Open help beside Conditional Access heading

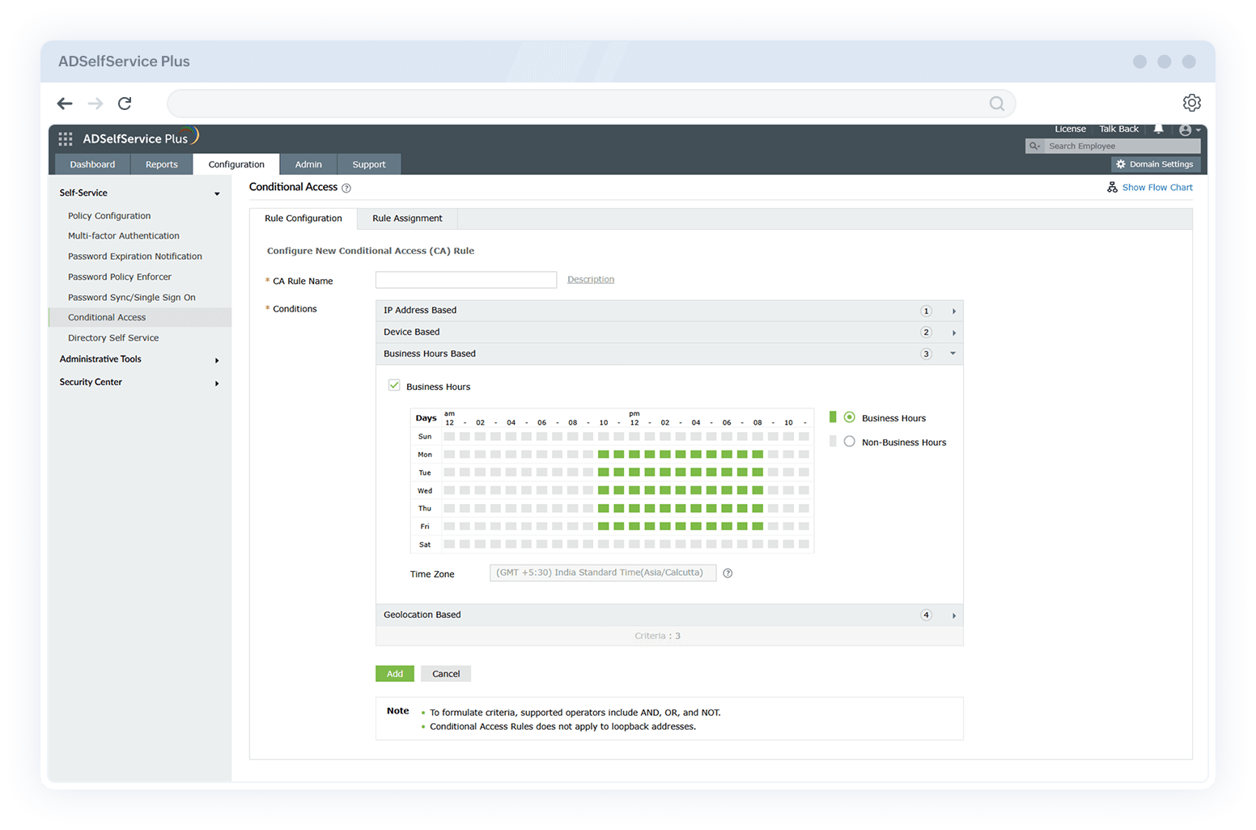346,187
